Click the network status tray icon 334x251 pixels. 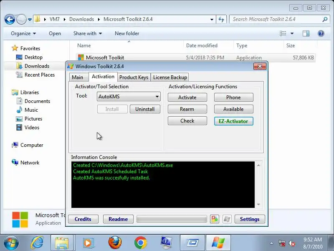(x=282, y=243)
